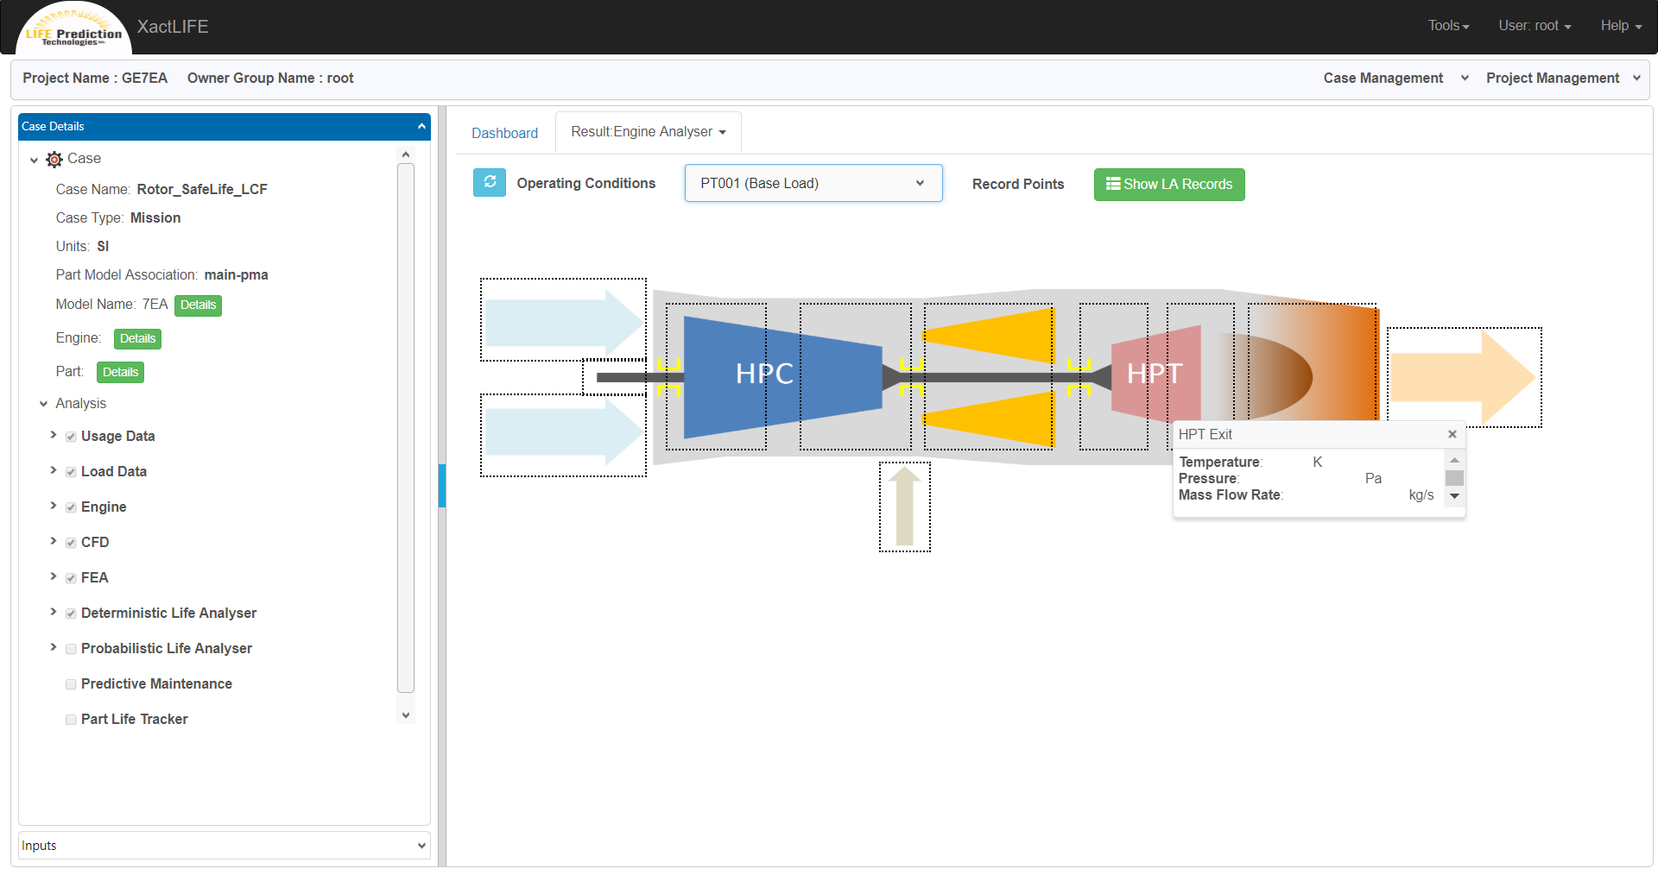This screenshot has width=1658, height=875.
Task: Click the lower inlet air arrow
Action: point(564,433)
